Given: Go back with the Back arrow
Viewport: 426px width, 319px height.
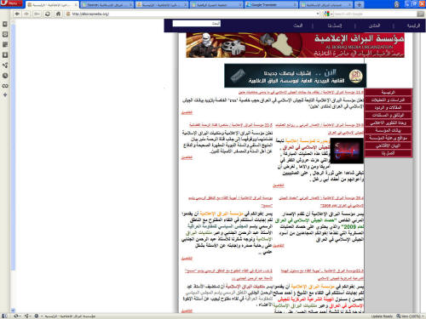Looking at the screenshot, I should tap(17, 14).
